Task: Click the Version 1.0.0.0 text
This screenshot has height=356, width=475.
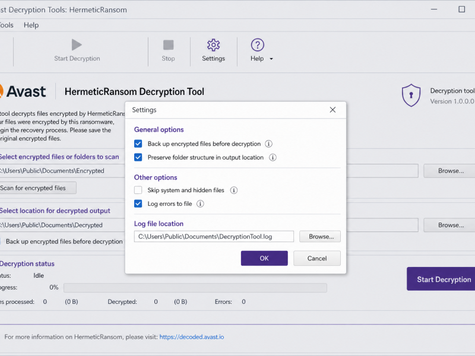Action: click(452, 101)
